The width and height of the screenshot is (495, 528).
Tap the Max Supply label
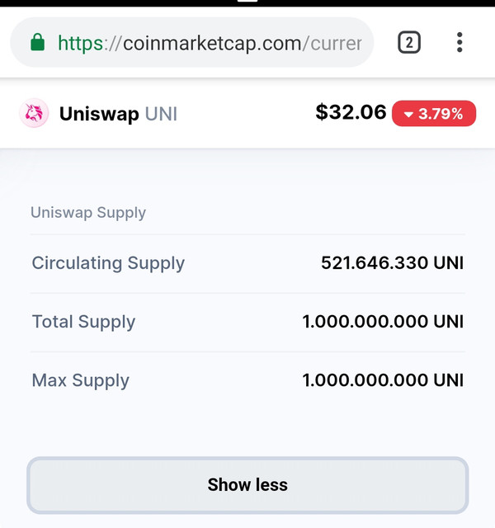pyautogui.click(x=81, y=381)
